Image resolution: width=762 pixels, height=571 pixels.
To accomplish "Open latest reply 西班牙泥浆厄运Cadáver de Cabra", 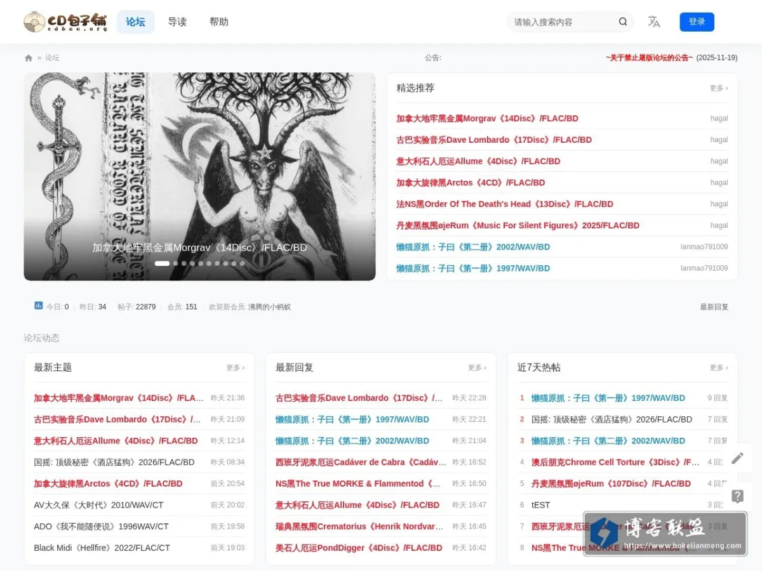I will (x=361, y=462).
